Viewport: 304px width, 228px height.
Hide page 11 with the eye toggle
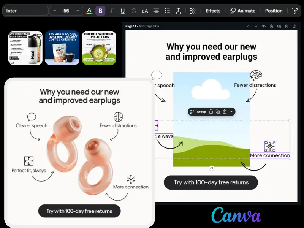[x=264, y=26]
